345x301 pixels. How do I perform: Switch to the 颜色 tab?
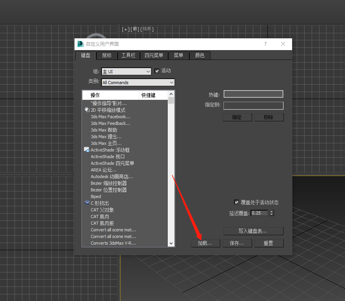tap(200, 55)
